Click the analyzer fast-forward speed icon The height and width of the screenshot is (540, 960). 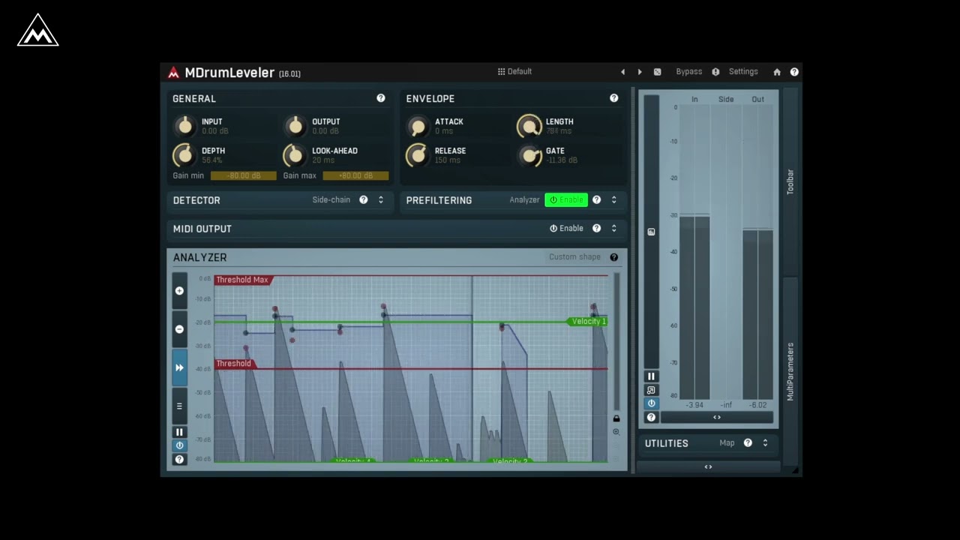[179, 367]
